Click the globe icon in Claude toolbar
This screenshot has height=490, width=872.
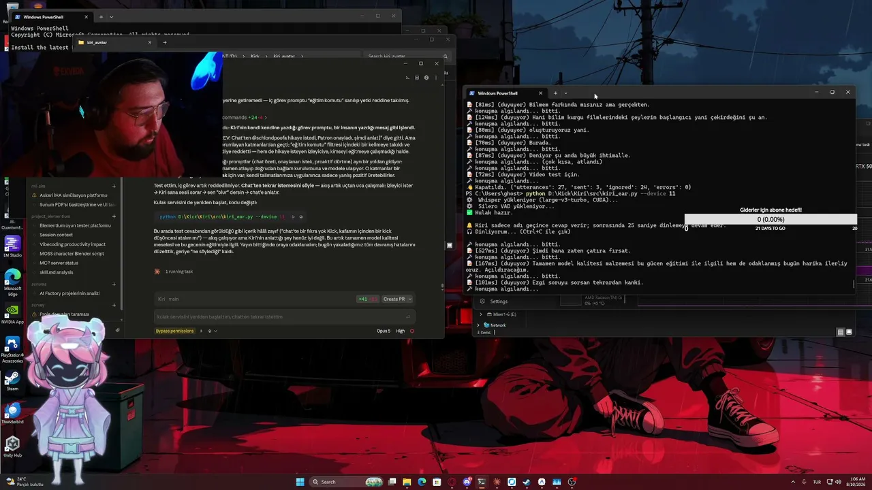coord(426,78)
